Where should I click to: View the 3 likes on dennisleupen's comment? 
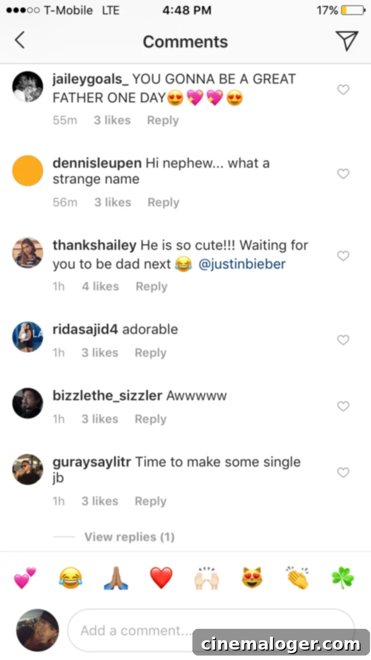(x=112, y=202)
